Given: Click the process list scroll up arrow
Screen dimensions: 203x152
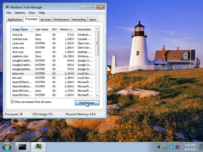Looking at the screenshot, I should point(97,29).
